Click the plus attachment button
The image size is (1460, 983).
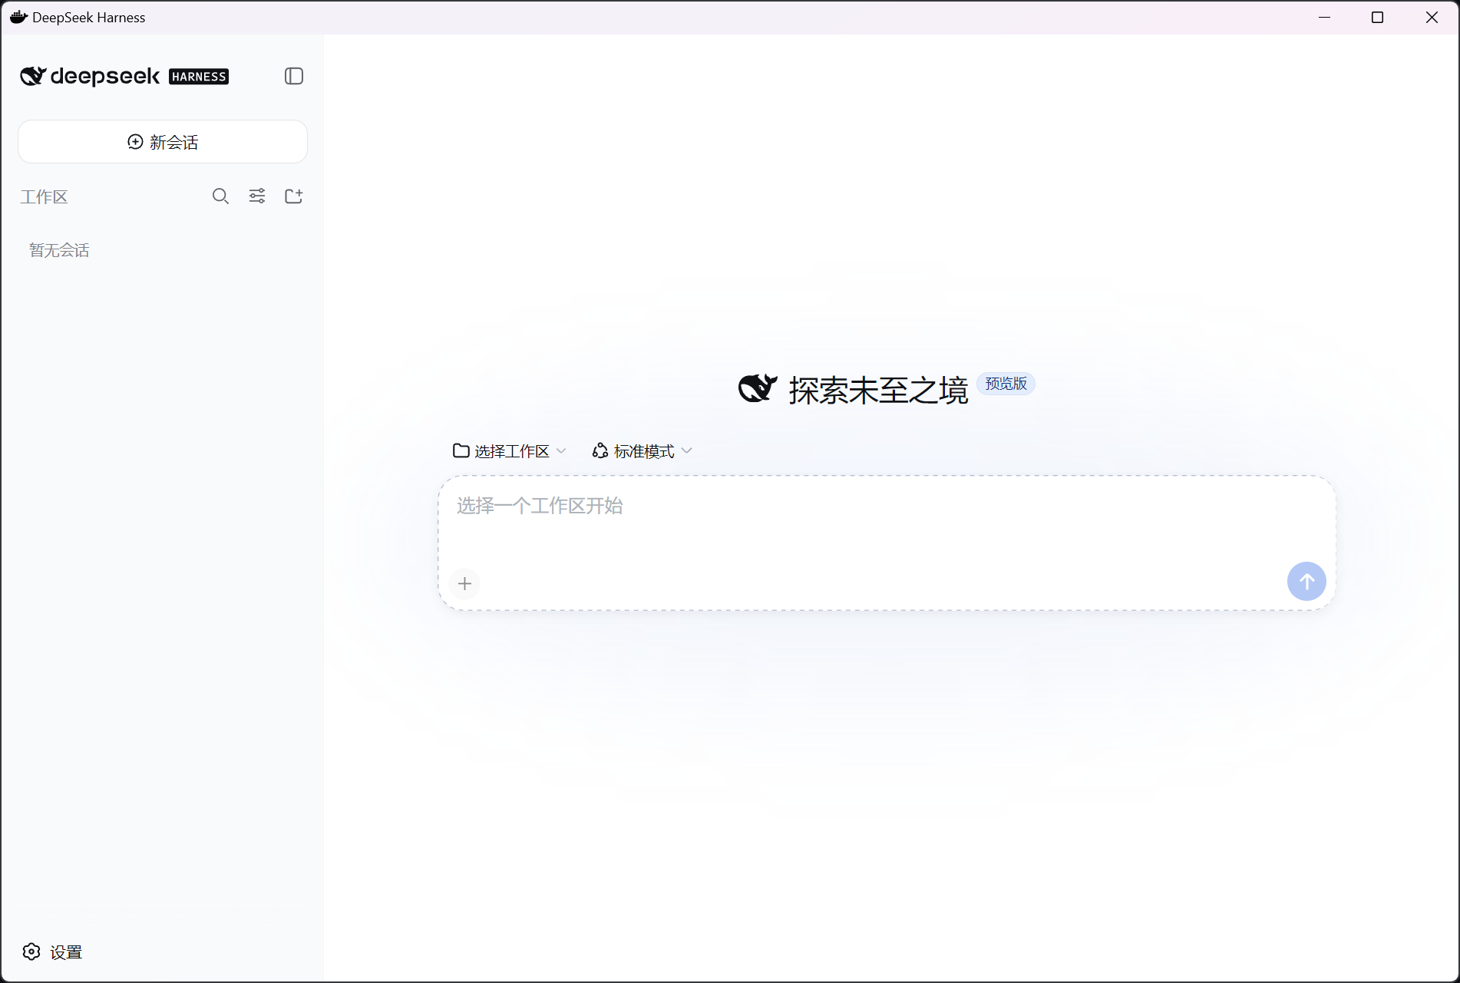[x=464, y=584]
